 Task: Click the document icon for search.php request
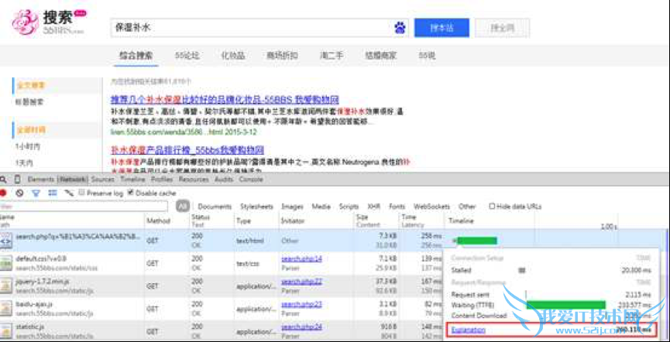[x=5, y=240]
